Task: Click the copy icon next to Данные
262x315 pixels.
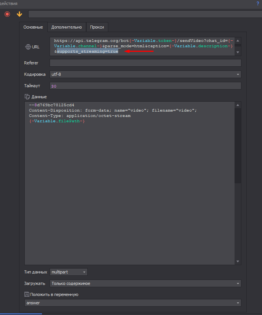Action: coord(27,97)
